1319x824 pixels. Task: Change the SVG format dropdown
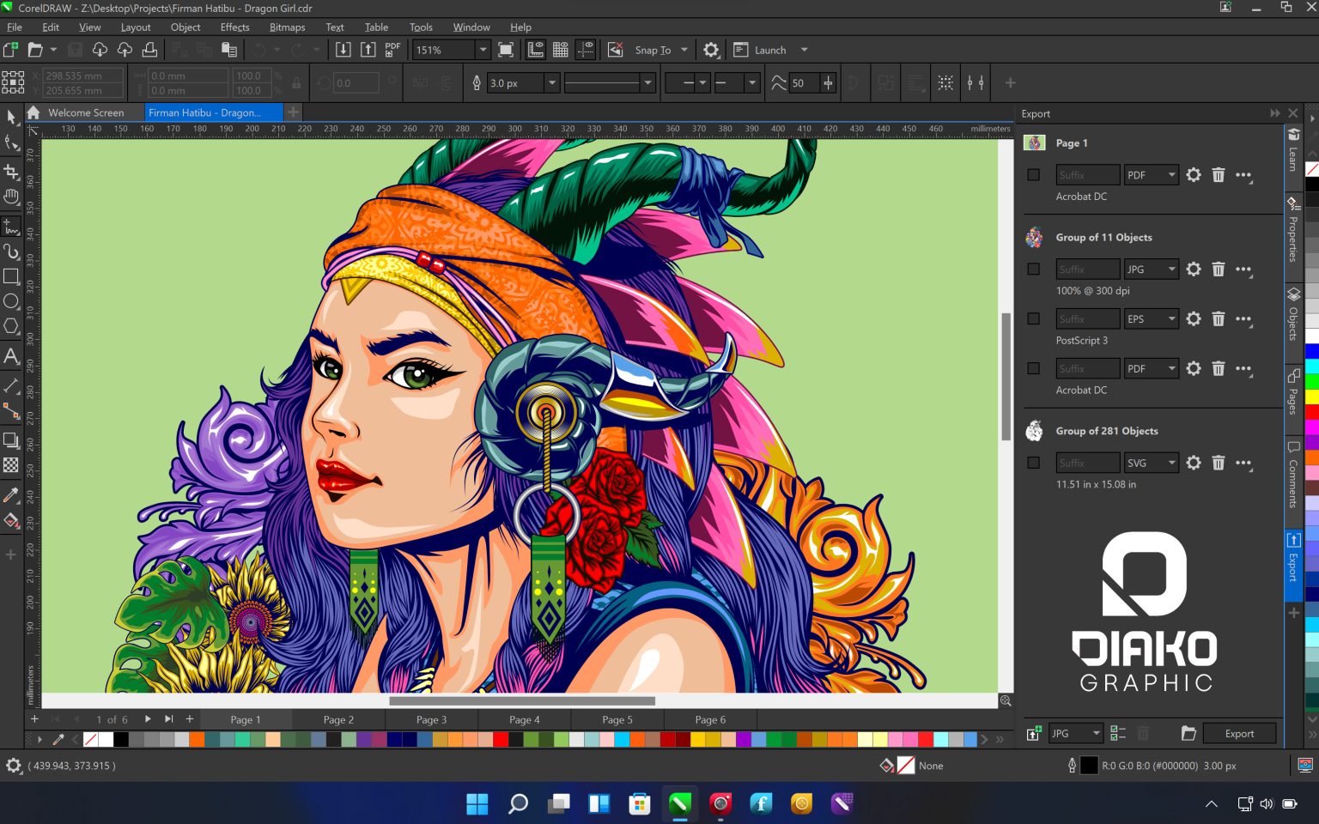1152,463
